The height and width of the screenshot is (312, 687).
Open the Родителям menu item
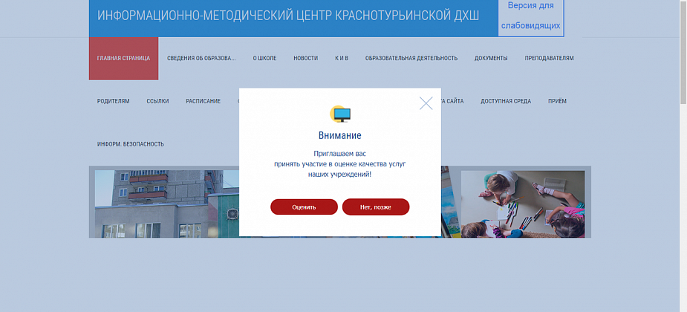pyautogui.click(x=114, y=101)
